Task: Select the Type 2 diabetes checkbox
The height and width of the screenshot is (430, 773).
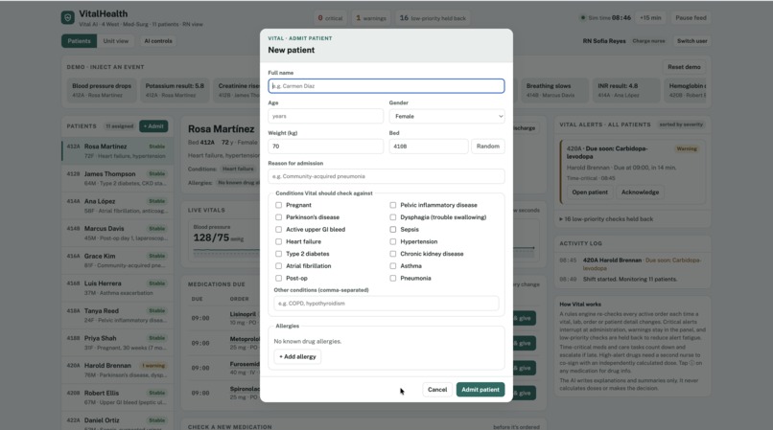Action: pos(278,254)
